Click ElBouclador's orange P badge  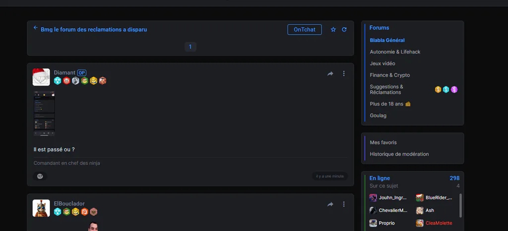coord(84,212)
